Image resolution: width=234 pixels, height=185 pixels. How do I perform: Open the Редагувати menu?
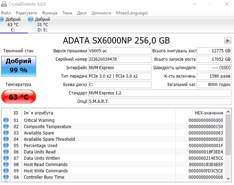pyautogui.click(x=26, y=13)
